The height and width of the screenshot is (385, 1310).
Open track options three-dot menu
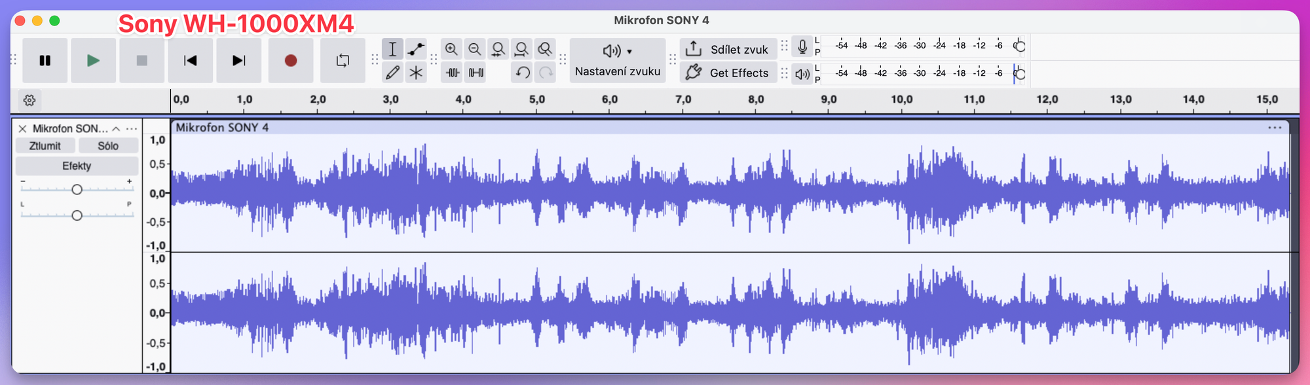click(x=132, y=129)
